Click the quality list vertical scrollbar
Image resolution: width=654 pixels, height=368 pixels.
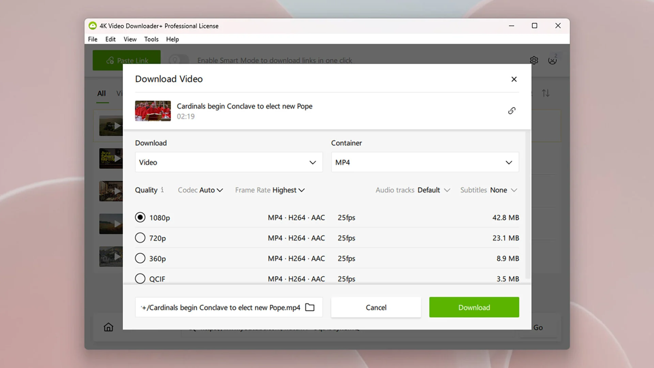pos(528,204)
